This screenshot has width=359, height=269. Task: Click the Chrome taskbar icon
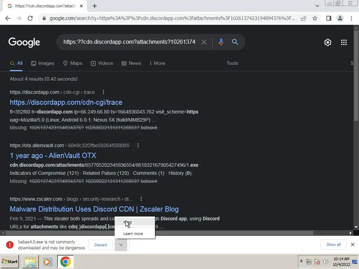point(65,262)
